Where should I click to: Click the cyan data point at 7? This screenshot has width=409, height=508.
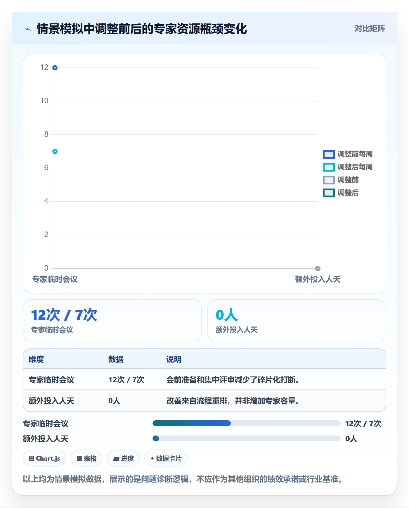click(x=55, y=151)
